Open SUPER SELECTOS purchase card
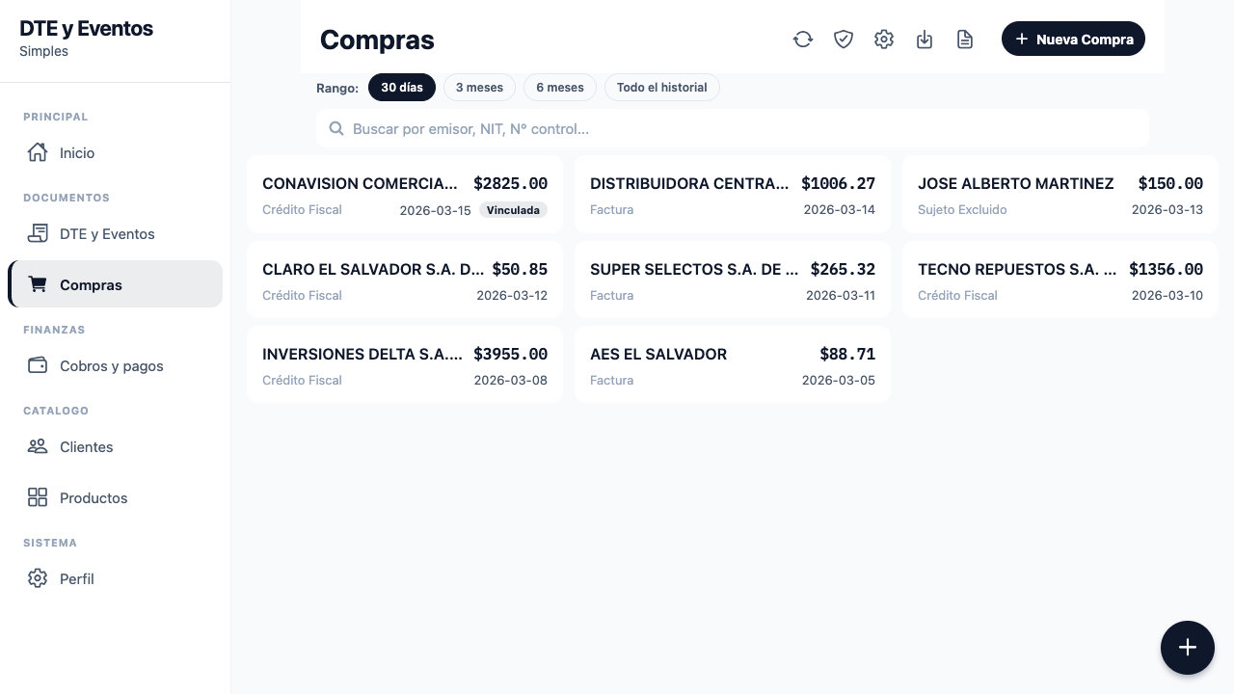Image resolution: width=1234 pixels, height=694 pixels. [733, 280]
